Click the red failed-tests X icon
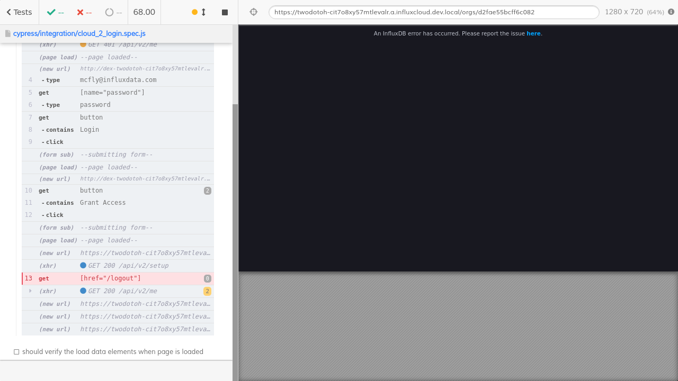This screenshot has height=381, width=678. (x=81, y=12)
